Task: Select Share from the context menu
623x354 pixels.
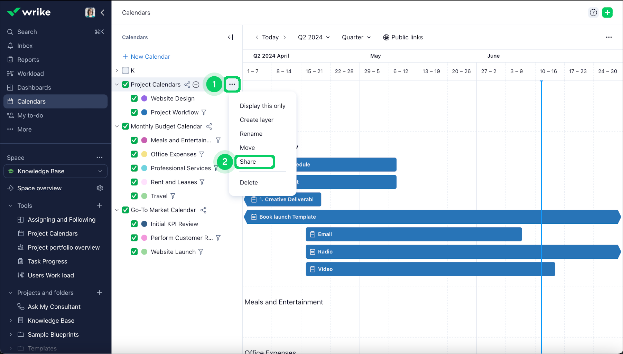Action: click(248, 162)
